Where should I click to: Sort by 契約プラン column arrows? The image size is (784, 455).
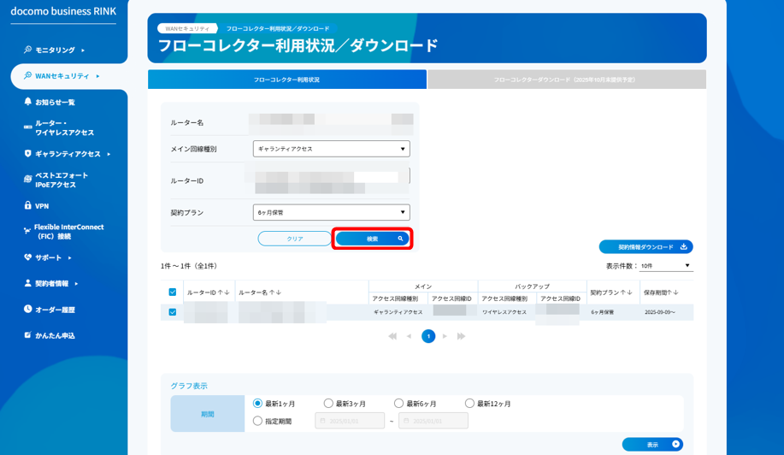[627, 292]
